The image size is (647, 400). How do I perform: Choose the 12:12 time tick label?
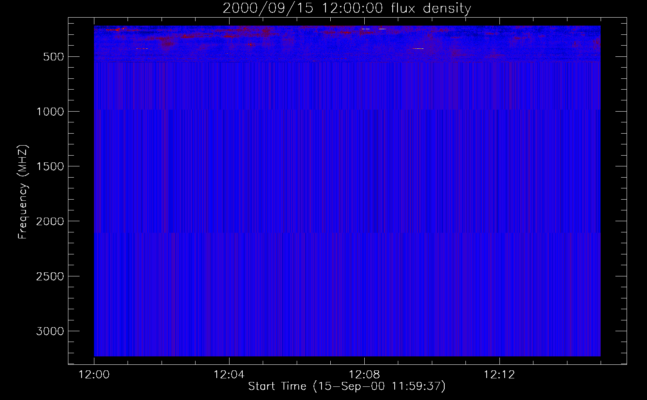(x=499, y=375)
